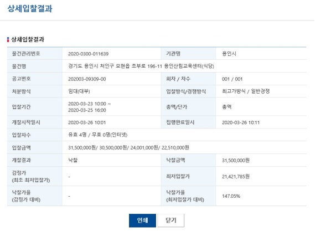321x236 pixels.
Task: Select the red-blue bullet icon beside 상세입찰결과
Action: point(8,39)
